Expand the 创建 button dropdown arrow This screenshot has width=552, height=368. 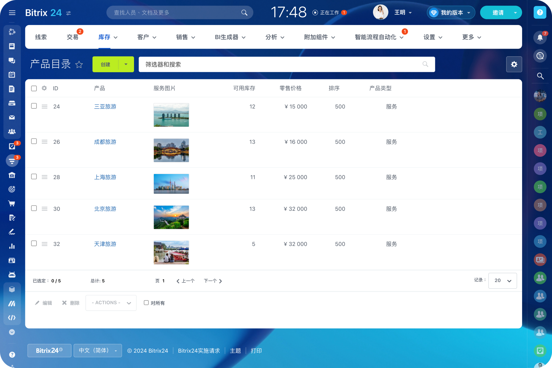pos(126,64)
